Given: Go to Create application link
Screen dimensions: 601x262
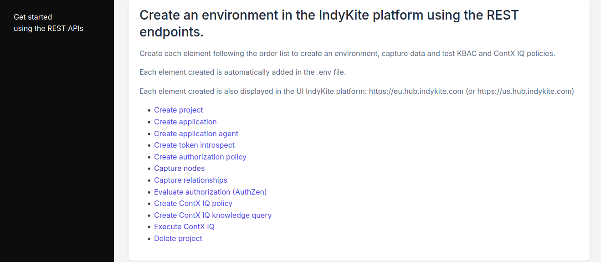Looking at the screenshot, I should [x=185, y=122].
